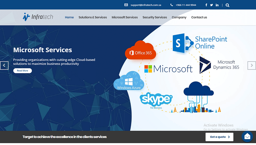Click the Microsoft four-color logo
The width and height of the screenshot is (256, 145).
[168, 69]
